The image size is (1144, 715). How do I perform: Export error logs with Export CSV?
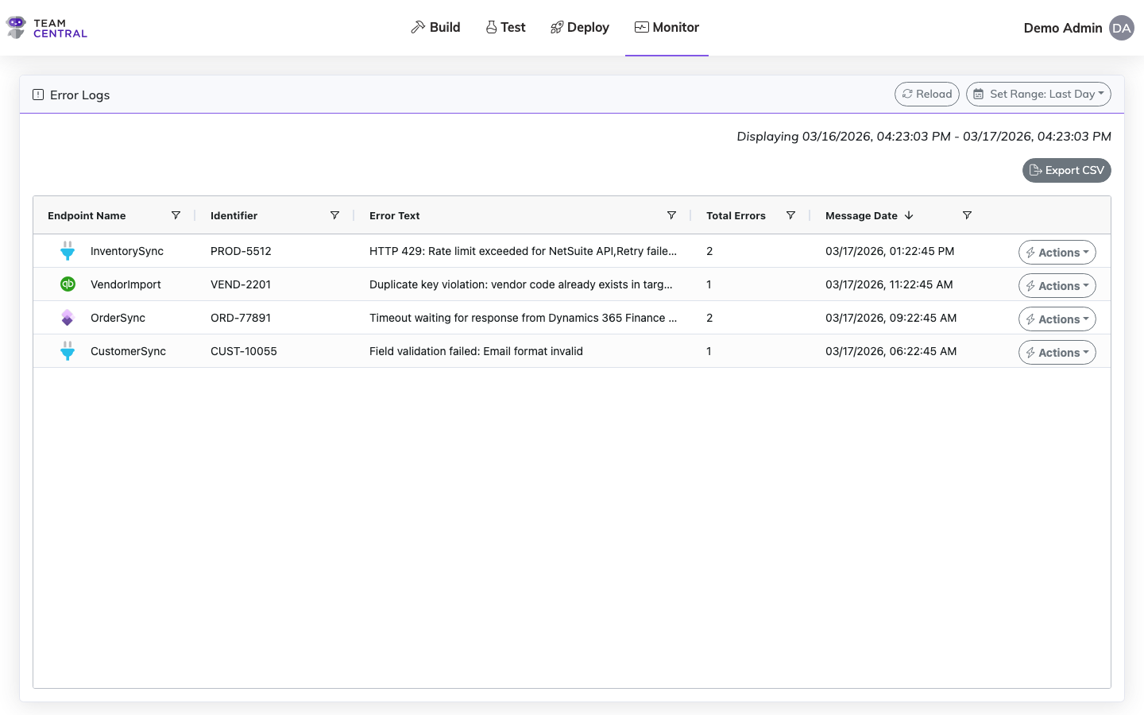tap(1066, 170)
